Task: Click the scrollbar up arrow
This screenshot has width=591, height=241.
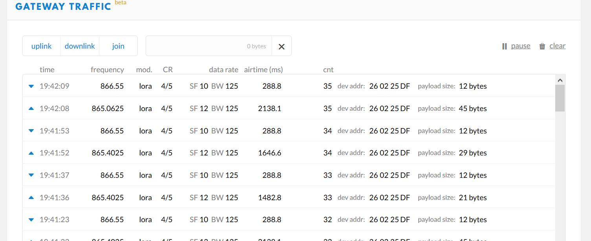Action: (x=560, y=80)
